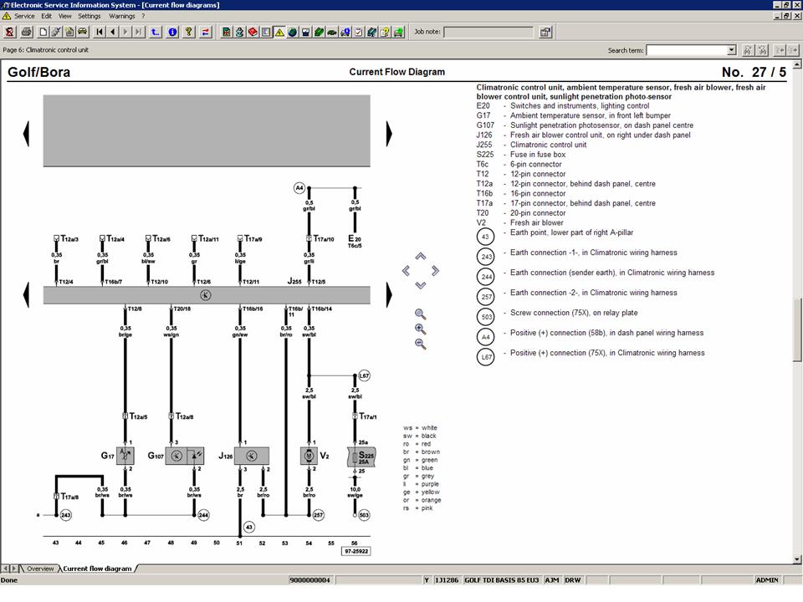Viewport: 803px width, 602px height.
Task: Click the plain magnifier icon above zoom-in
Action: [x=421, y=314]
